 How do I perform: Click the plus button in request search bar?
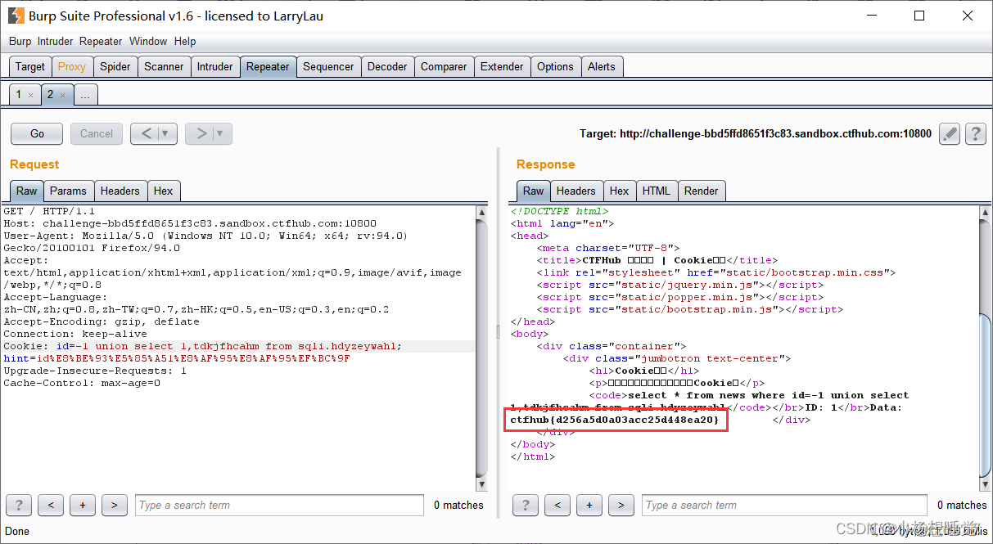pyautogui.click(x=82, y=505)
